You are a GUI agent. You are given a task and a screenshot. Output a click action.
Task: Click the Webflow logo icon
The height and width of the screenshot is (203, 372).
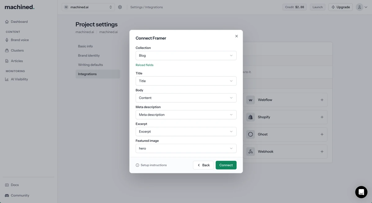250,100
